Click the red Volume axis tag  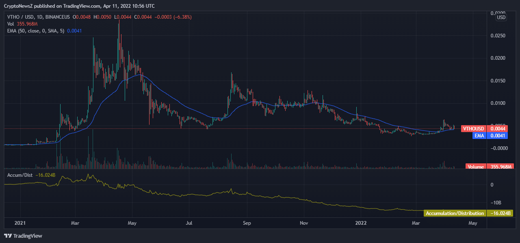tap(476, 167)
